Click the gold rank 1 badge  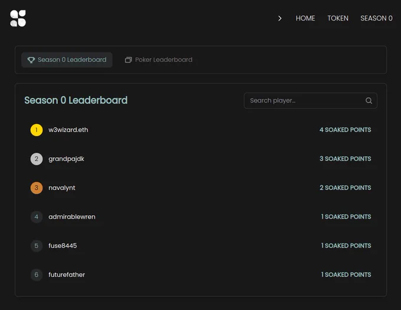pos(37,130)
